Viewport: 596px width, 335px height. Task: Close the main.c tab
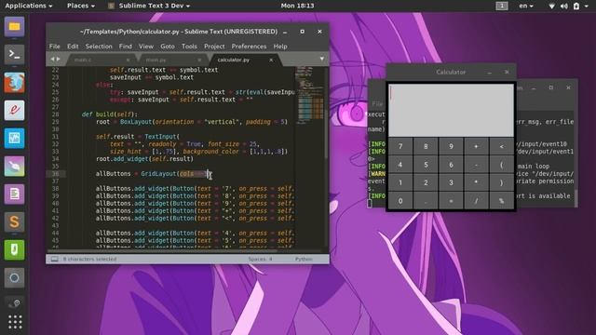129,60
